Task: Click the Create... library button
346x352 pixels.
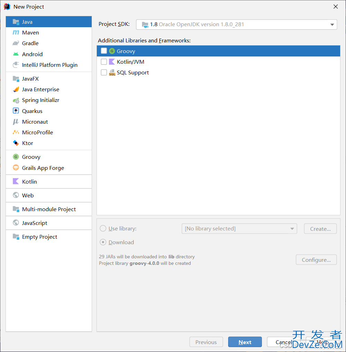Action: pyautogui.click(x=320, y=229)
